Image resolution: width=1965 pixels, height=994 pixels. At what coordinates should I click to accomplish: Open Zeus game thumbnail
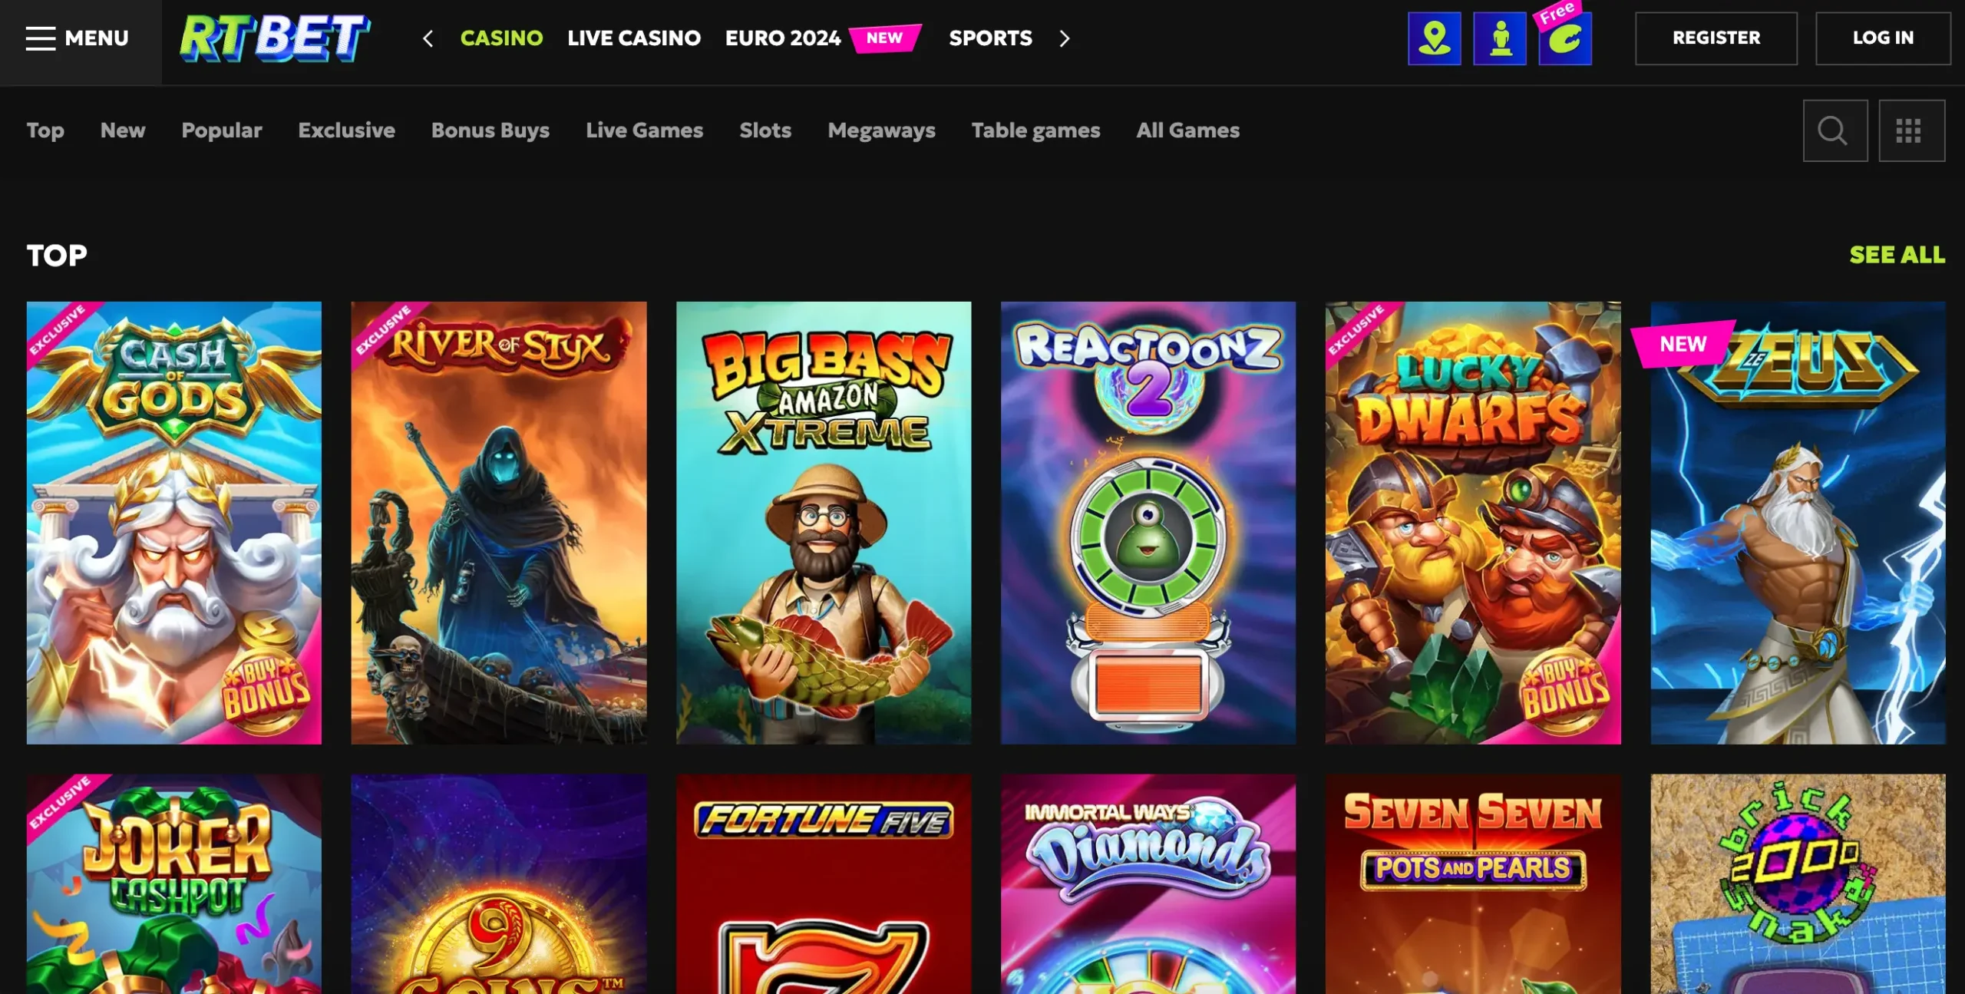click(x=1798, y=523)
